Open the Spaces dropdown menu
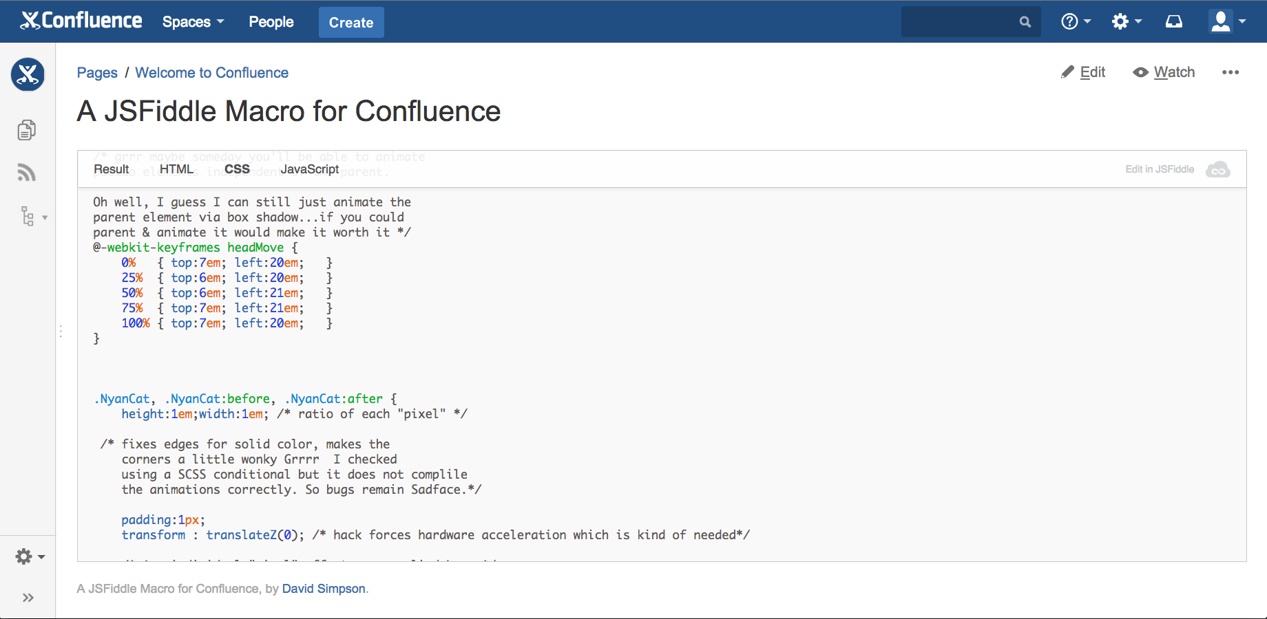1267x619 pixels. click(x=193, y=22)
